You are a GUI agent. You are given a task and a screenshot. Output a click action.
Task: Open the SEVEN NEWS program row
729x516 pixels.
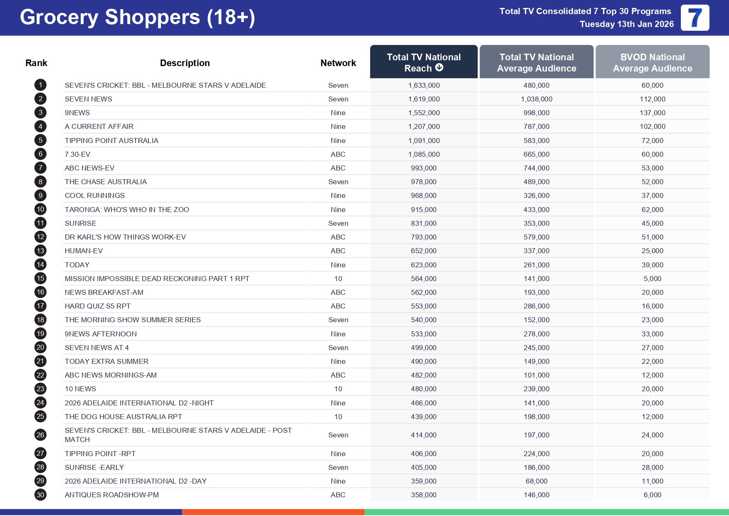point(89,99)
